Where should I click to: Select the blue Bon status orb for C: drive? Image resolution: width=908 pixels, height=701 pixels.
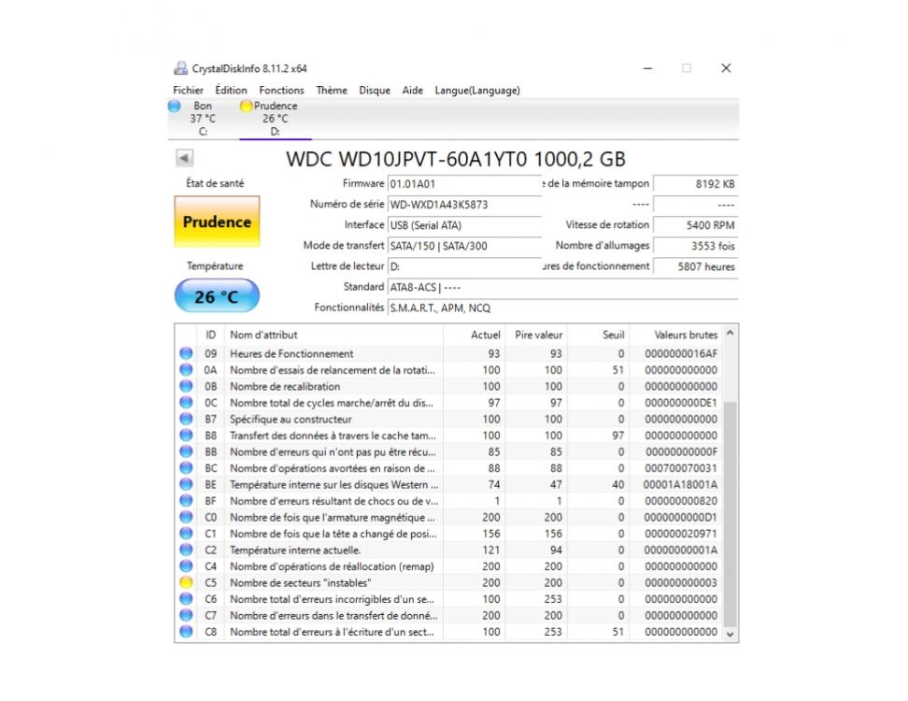175,107
